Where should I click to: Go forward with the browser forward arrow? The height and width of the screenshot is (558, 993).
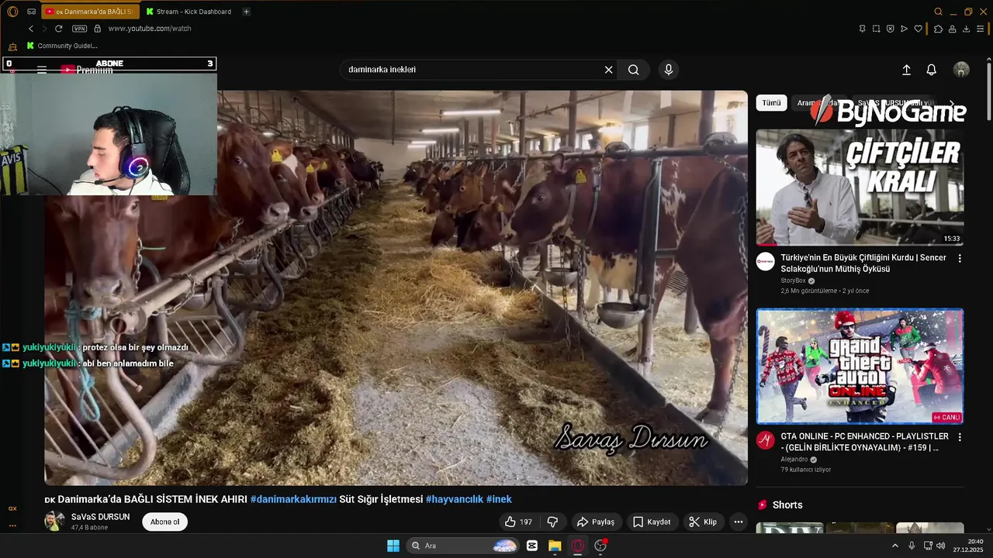coord(44,29)
